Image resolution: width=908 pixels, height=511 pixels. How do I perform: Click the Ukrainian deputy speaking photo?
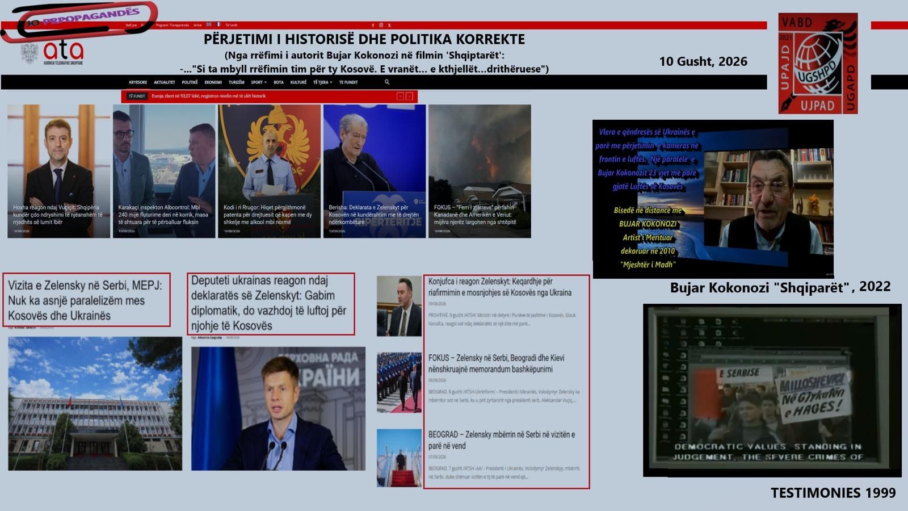tap(278, 409)
